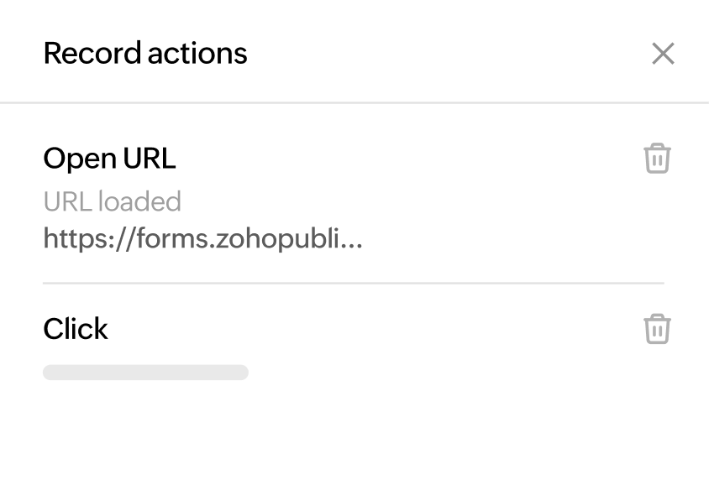Dismiss the dialog using the X icon
This screenshot has height=485, width=709.
point(663,55)
